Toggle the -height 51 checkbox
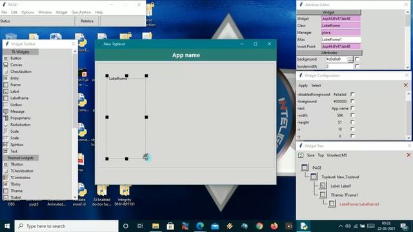Viewport: 413px width, 232px height. point(352,122)
